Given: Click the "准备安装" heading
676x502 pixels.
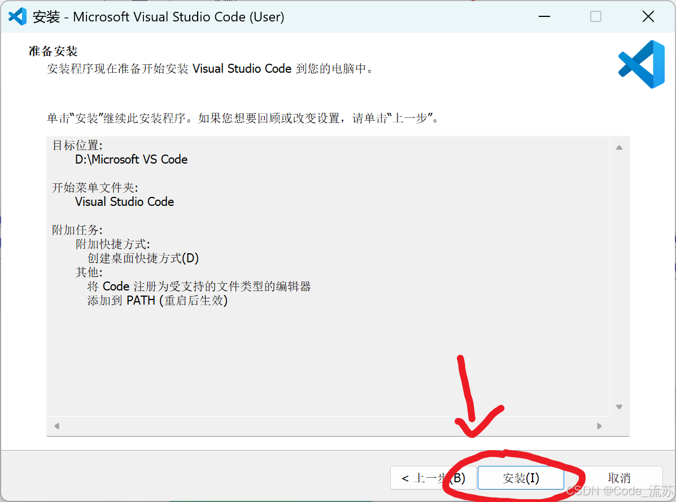Looking at the screenshot, I should pos(53,51).
